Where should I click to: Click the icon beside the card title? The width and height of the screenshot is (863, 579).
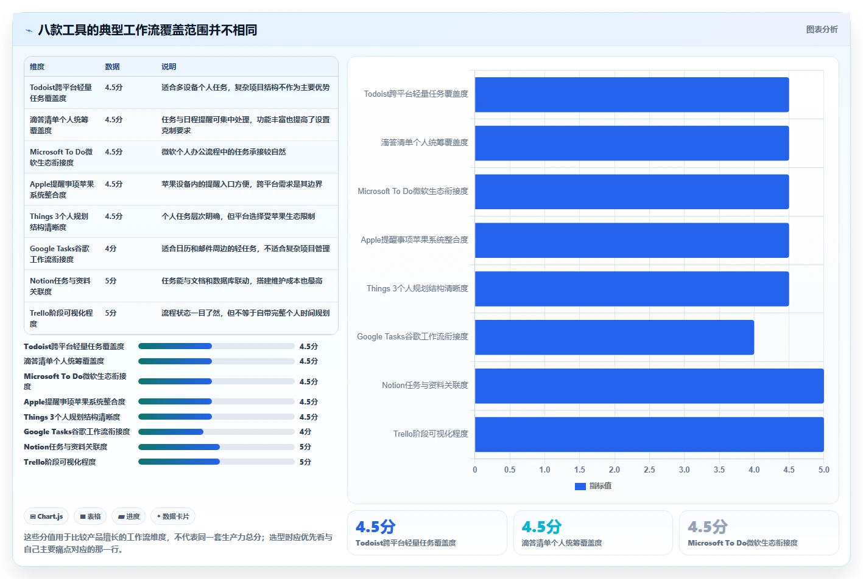click(29, 30)
